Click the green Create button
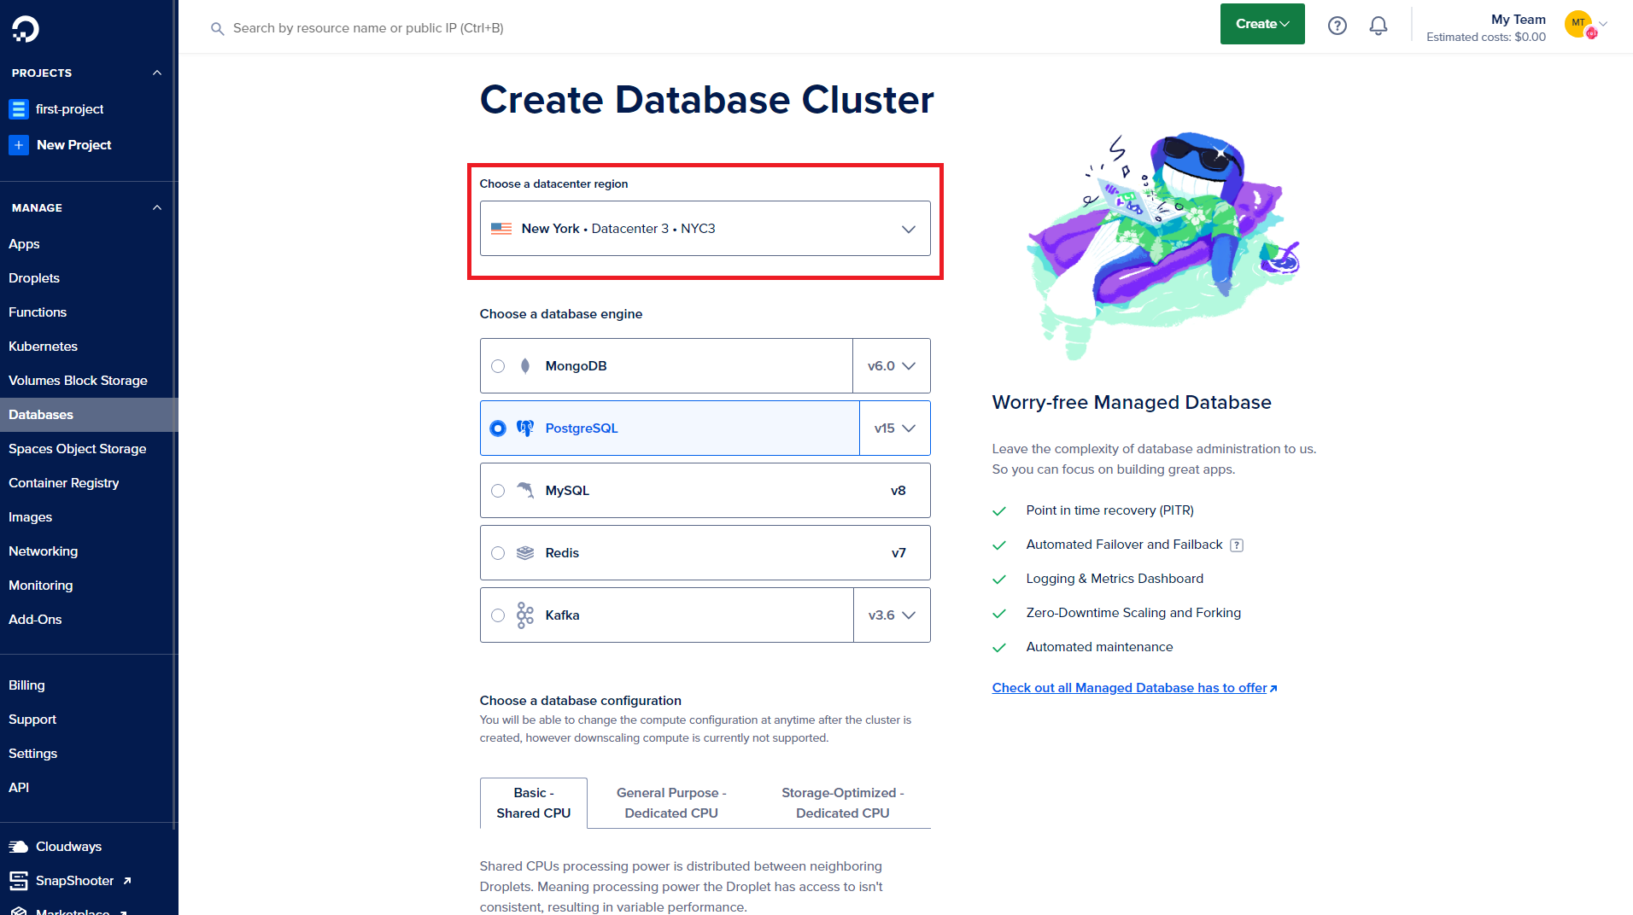The height and width of the screenshot is (915, 1633). click(x=1261, y=24)
